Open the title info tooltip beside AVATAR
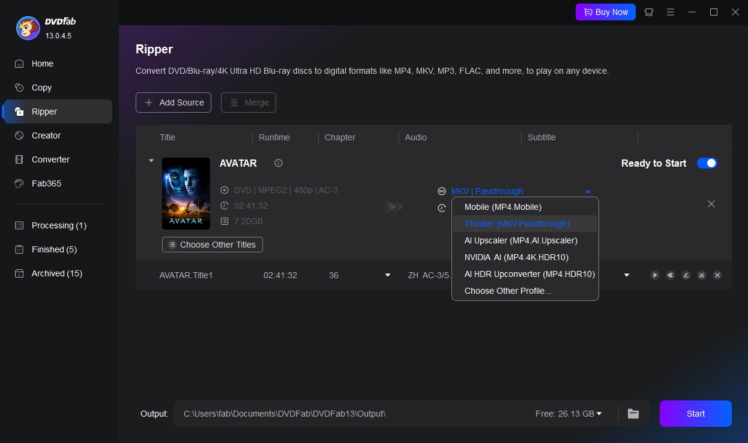Viewport: 748px width, 443px height. (x=277, y=163)
